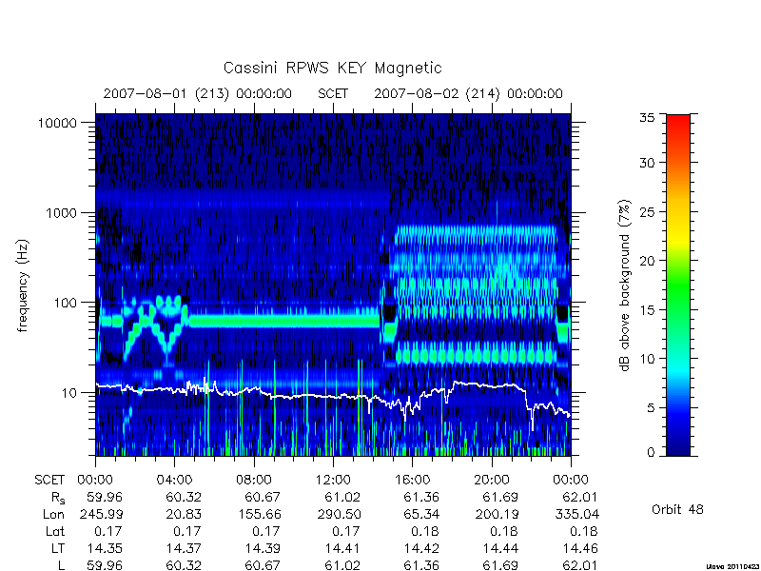Select the end date '2007-08-02 (214) 00:00:00'
The width and height of the screenshot is (761, 571).
(x=468, y=93)
